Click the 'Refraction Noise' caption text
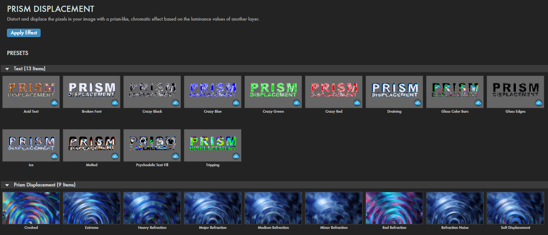This screenshot has height=235, width=548. [455, 228]
